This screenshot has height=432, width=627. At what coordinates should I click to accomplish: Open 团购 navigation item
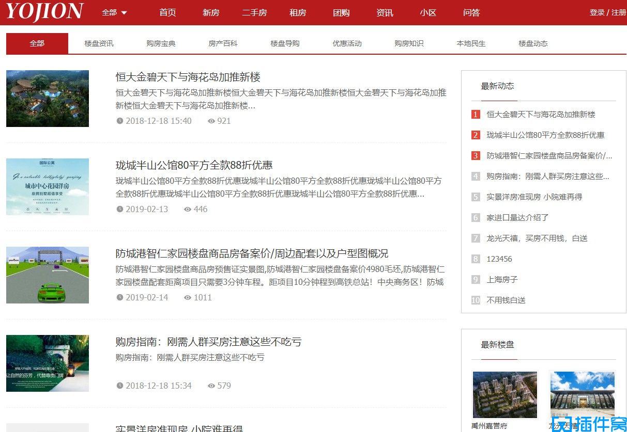click(341, 12)
